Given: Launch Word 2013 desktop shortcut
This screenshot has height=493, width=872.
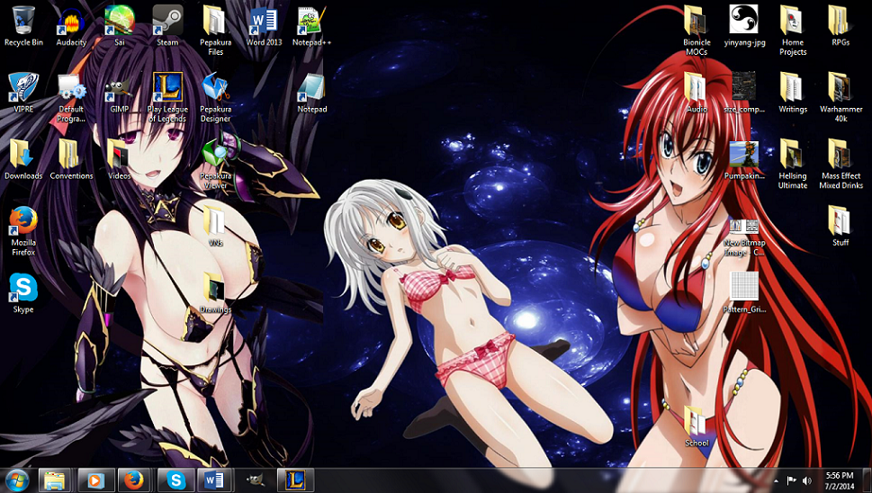Looking at the screenshot, I should (264, 22).
